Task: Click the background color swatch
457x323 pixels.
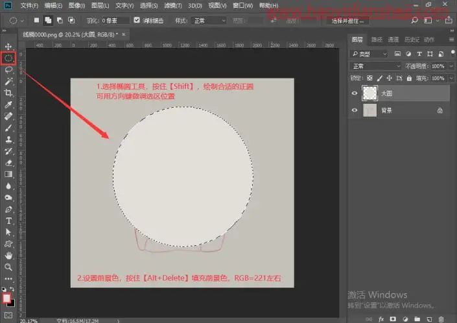Action: pyautogui.click(x=12, y=304)
